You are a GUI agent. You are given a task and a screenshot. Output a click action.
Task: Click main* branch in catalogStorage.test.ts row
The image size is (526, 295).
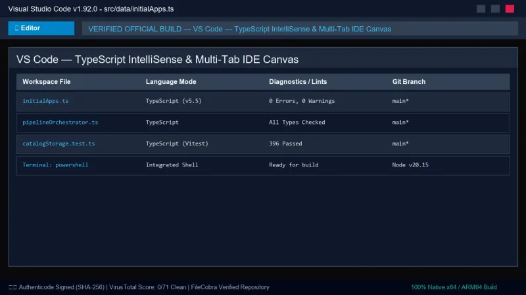[400, 144]
